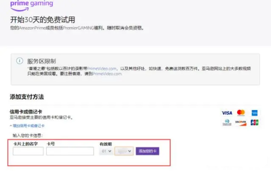Click the American Express logo
The image size is (271, 171).
pyautogui.click(x=254, y=113)
